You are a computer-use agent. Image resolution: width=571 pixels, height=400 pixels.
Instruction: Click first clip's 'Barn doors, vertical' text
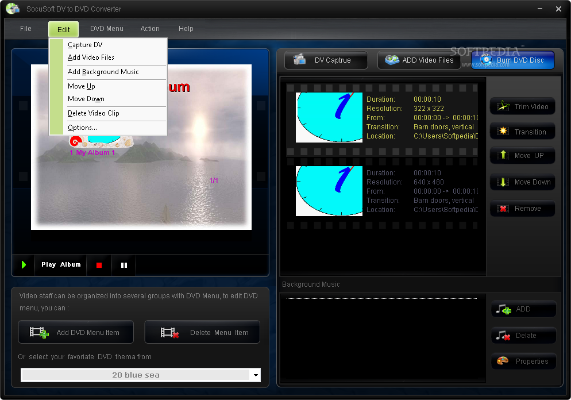pos(443,127)
